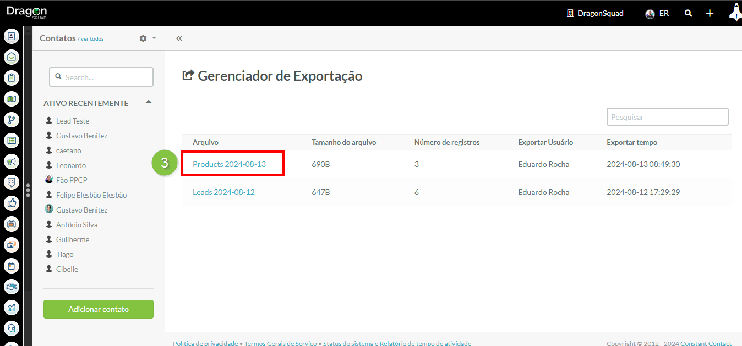Collapse the contacts side panel
The width and height of the screenshot is (742, 346).
(179, 38)
